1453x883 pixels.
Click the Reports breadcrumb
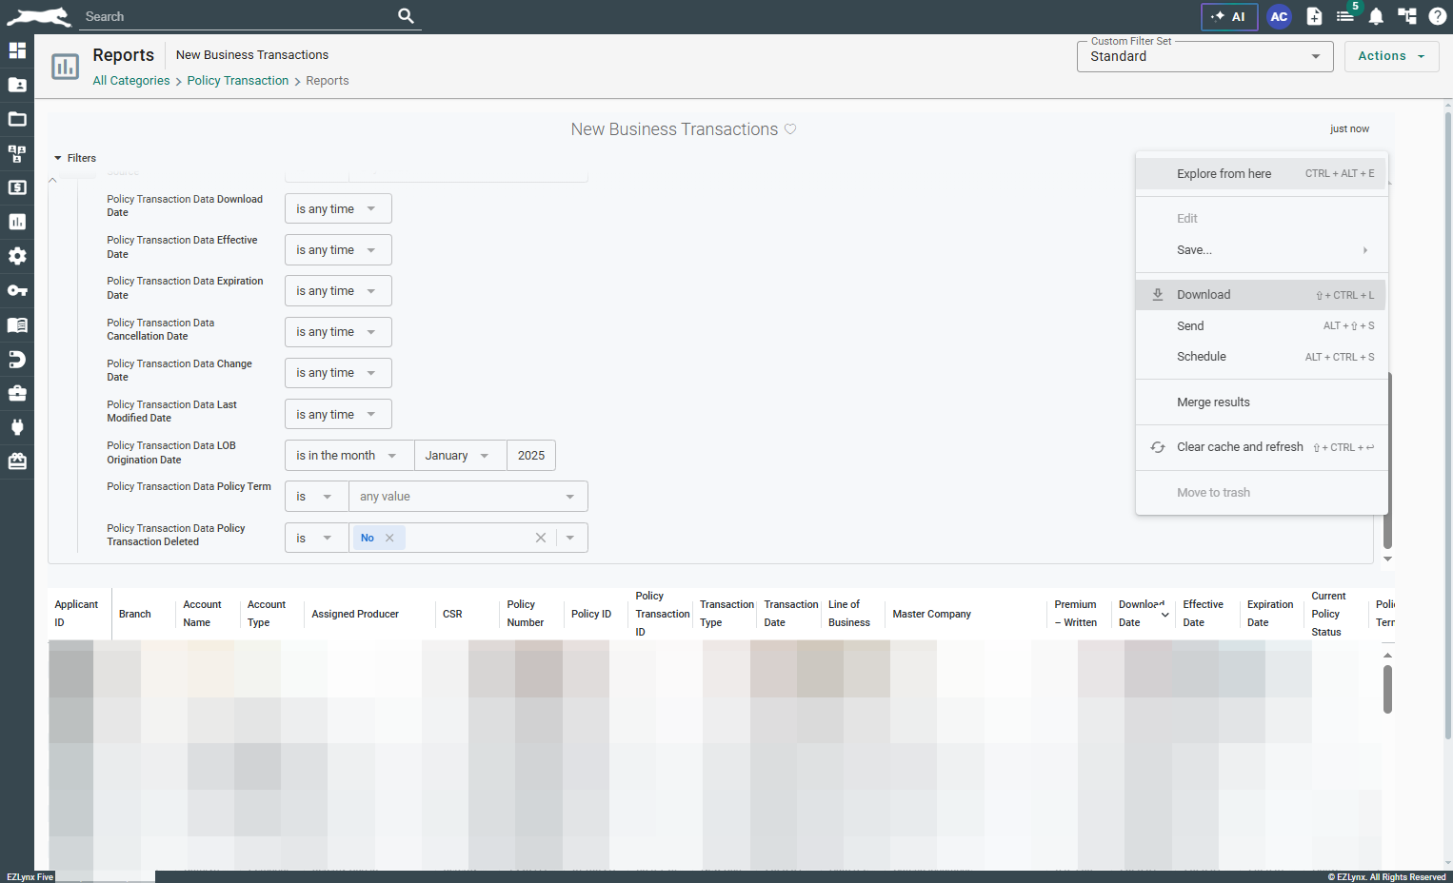click(327, 81)
